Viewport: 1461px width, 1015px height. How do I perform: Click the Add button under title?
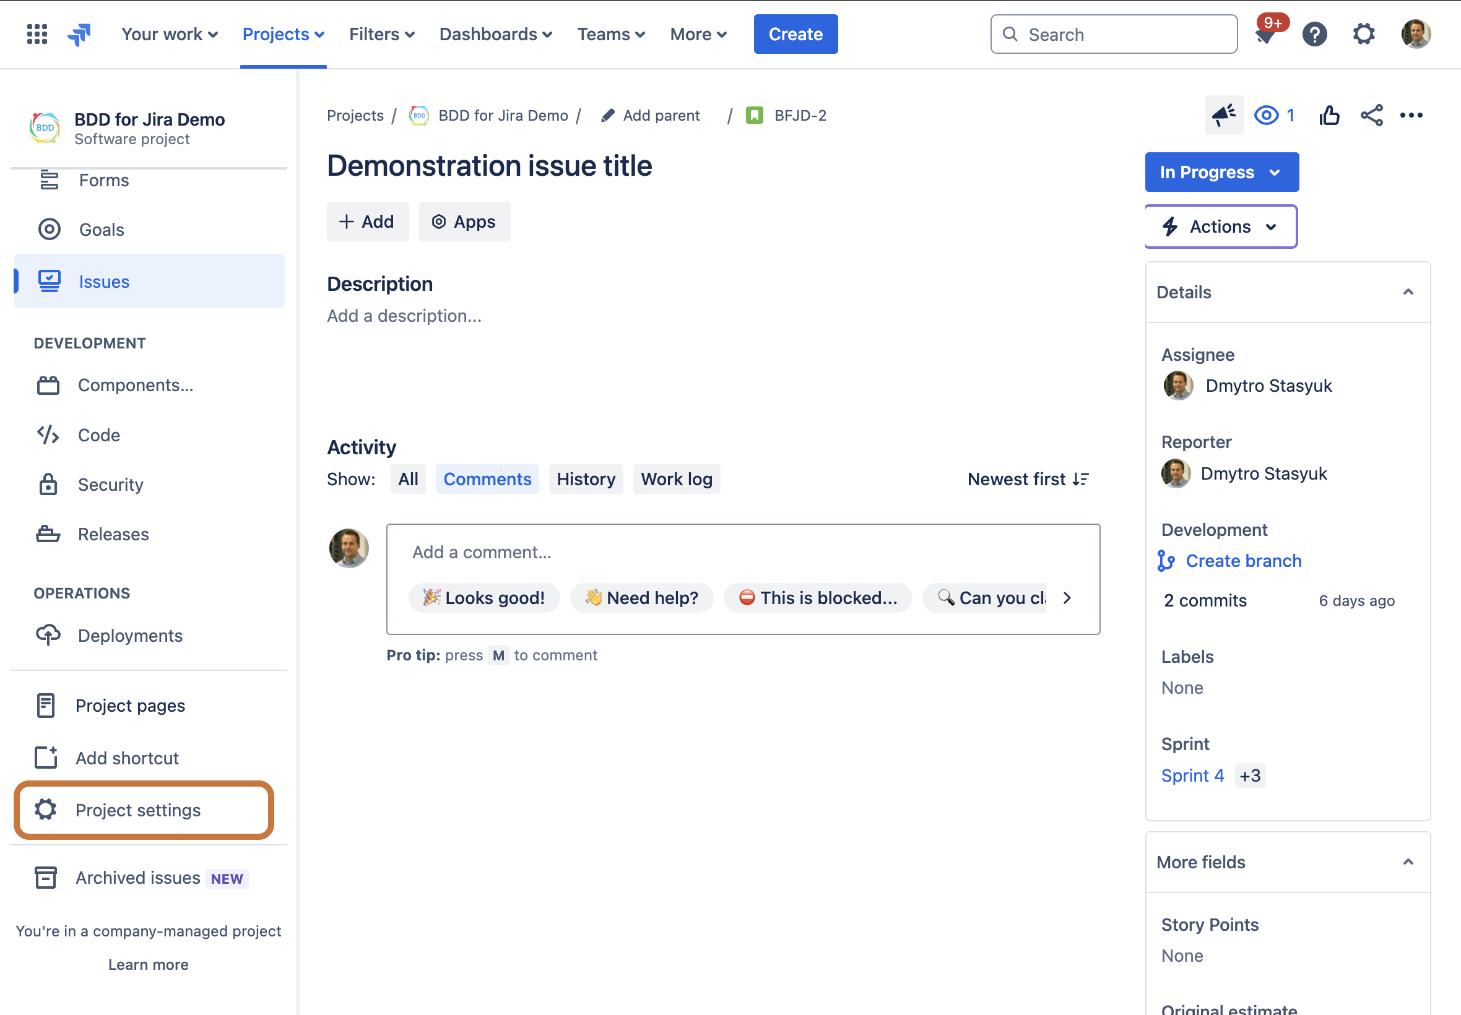(368, 222)
